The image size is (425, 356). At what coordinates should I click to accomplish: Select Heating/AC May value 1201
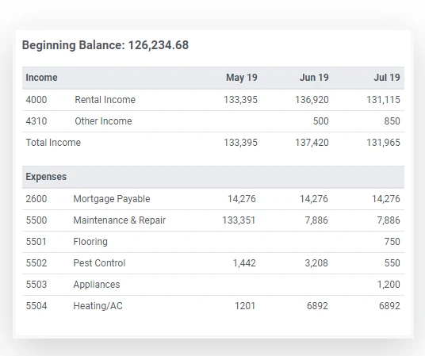click(x=245, y=306)
